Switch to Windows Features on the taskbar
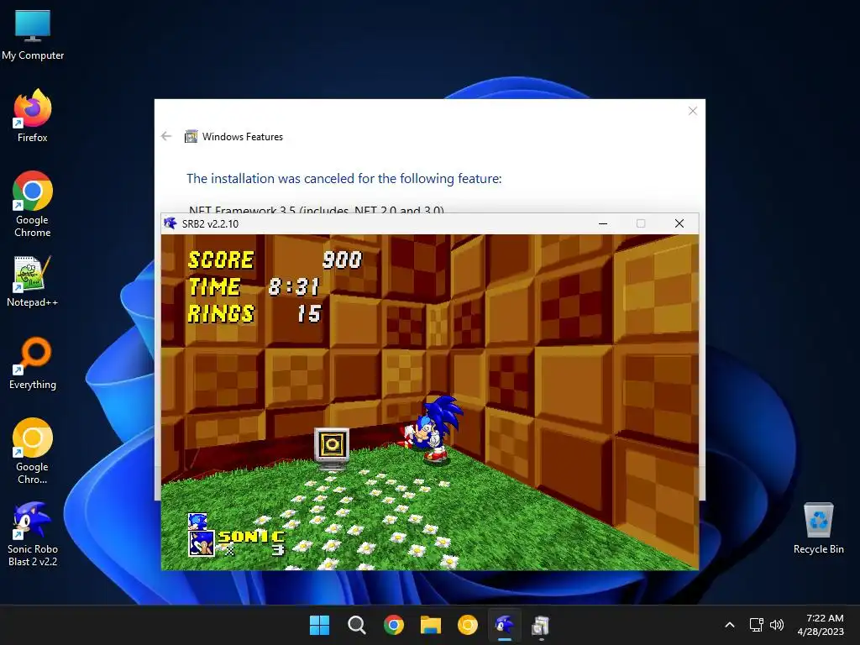Image resolution: width=860 pixels, height=645 pixels. pos(541,625)
